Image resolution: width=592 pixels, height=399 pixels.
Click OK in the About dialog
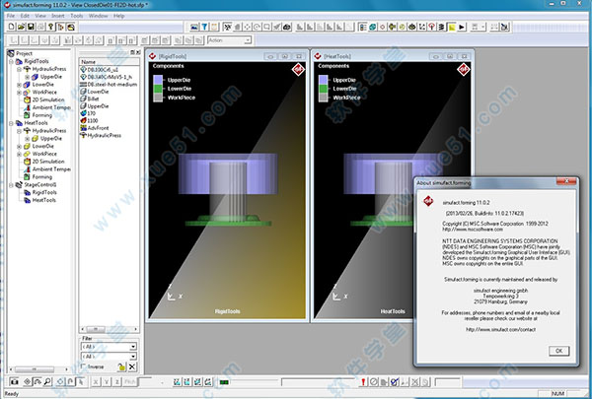[x=556, y=350]
